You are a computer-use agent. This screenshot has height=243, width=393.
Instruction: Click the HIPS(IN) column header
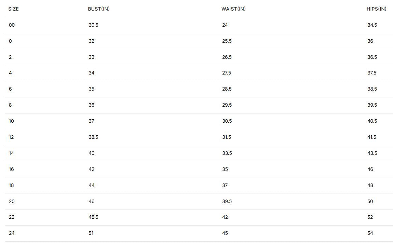coord(376,9)
